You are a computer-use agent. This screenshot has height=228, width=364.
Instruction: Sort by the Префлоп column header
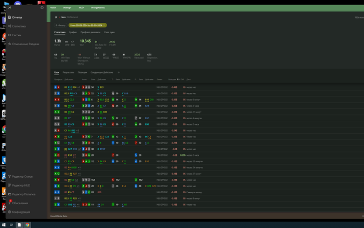pos(58,79)
